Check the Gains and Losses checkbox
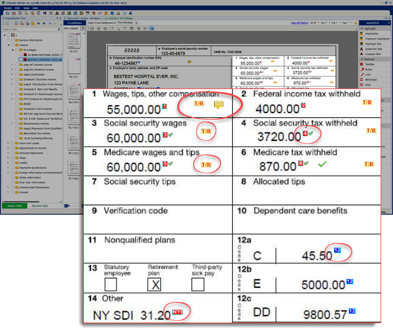Viewport: 393px width, 332px height. tap(13, 143)
